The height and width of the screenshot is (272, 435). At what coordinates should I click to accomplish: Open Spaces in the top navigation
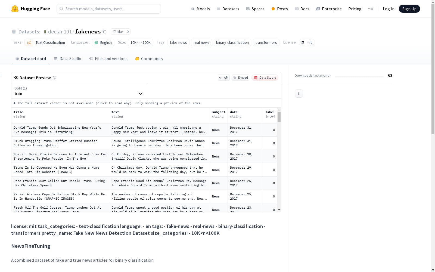(x=255, y=9)
